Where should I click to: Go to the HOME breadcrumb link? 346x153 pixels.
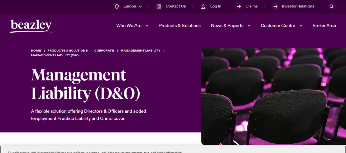coord(36,51)
